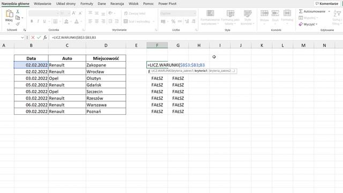Toggle Bold formatting
This screenshot has height=193, width=343.
coord(32,21)
